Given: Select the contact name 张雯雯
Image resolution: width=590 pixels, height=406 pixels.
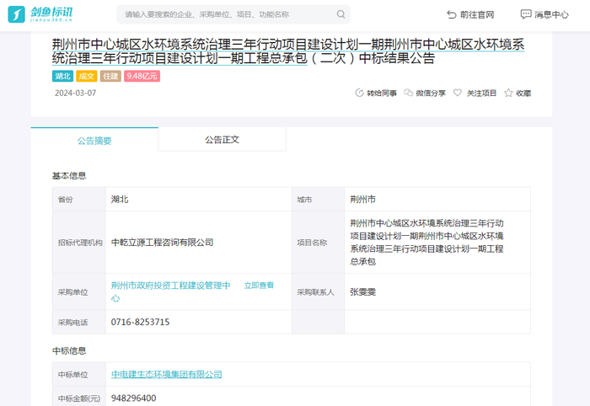Looking at the screenshot, I should pos(362,291).
